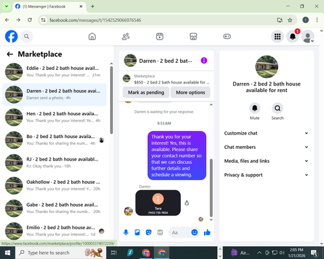Choose a GIF icon
The width and height of the screenshot is (324, 259).
[160, 232]
